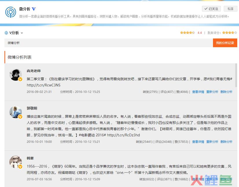Click the post date 2016-07-03 16:56
239x187 pixels.
(39, 179)
